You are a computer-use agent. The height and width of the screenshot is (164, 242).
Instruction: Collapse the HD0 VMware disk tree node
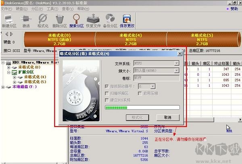(x=3, y=62)
